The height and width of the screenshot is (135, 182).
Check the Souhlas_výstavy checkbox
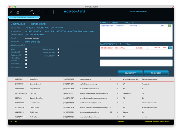click(58, 49)
